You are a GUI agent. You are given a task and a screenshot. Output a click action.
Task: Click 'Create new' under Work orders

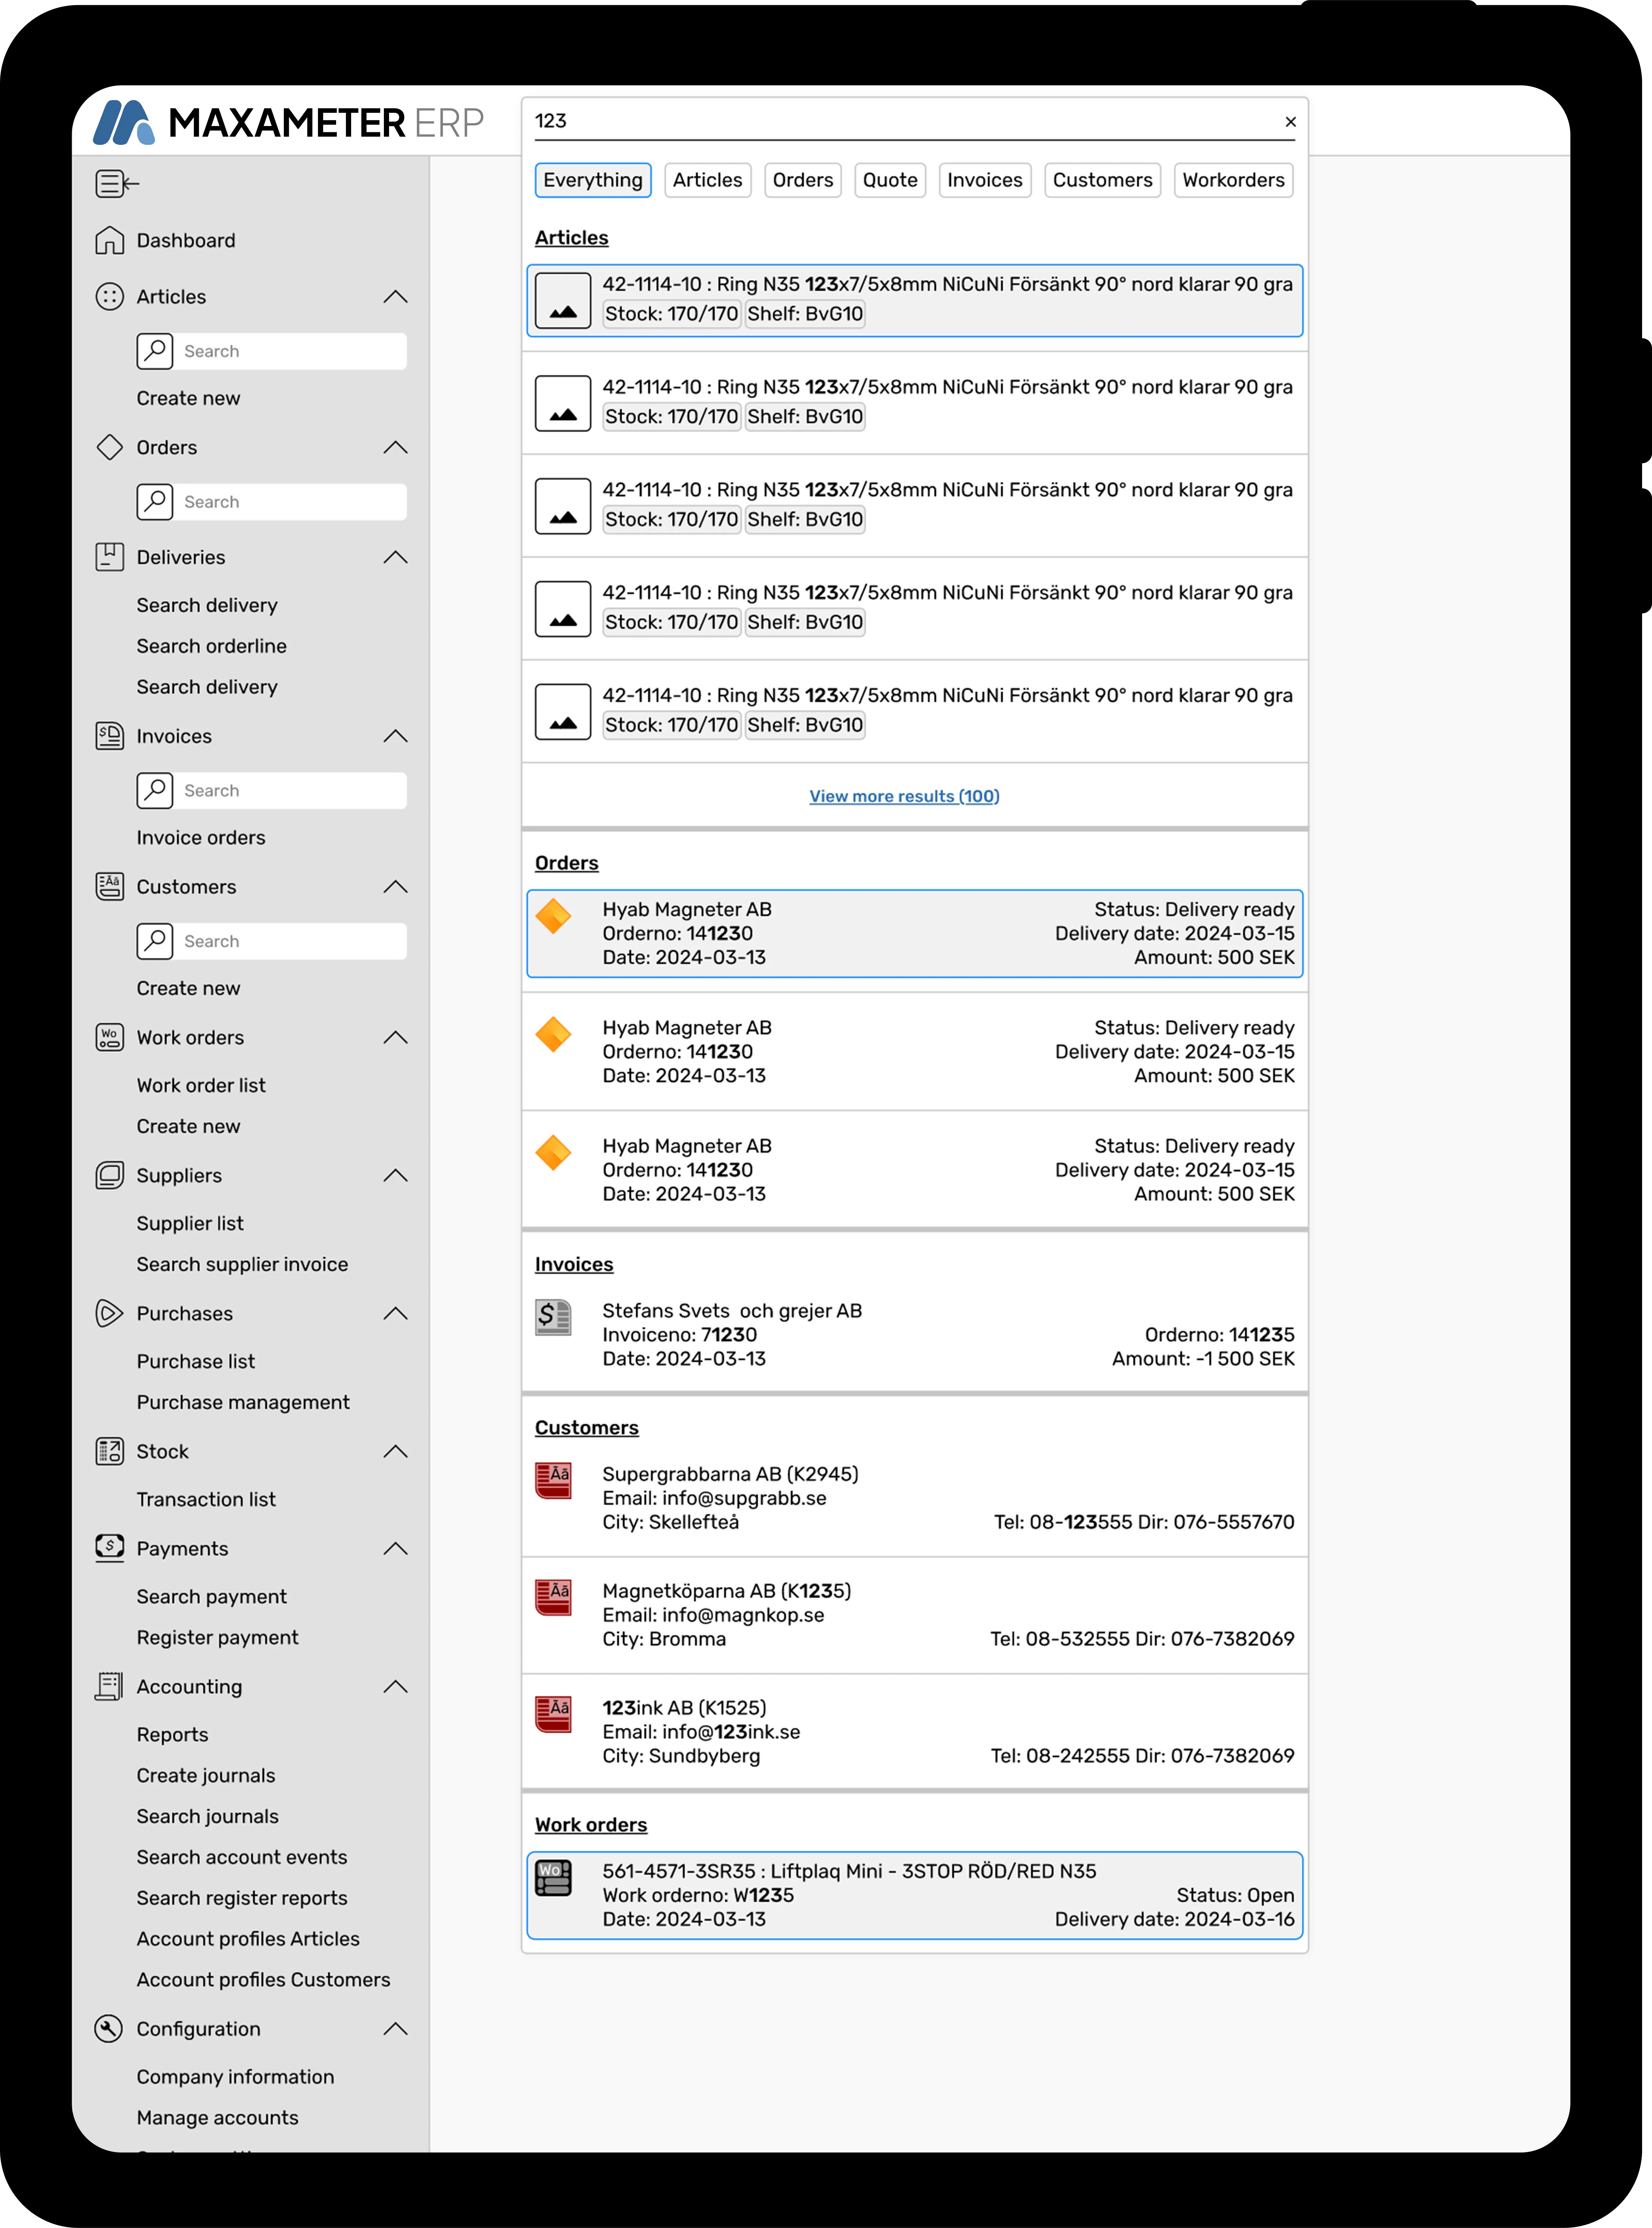tap(189, 1125)
